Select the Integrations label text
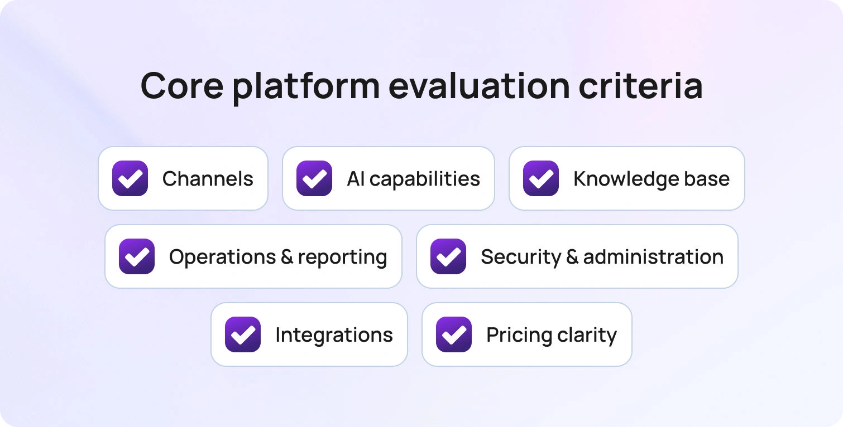 click(334, 335)
